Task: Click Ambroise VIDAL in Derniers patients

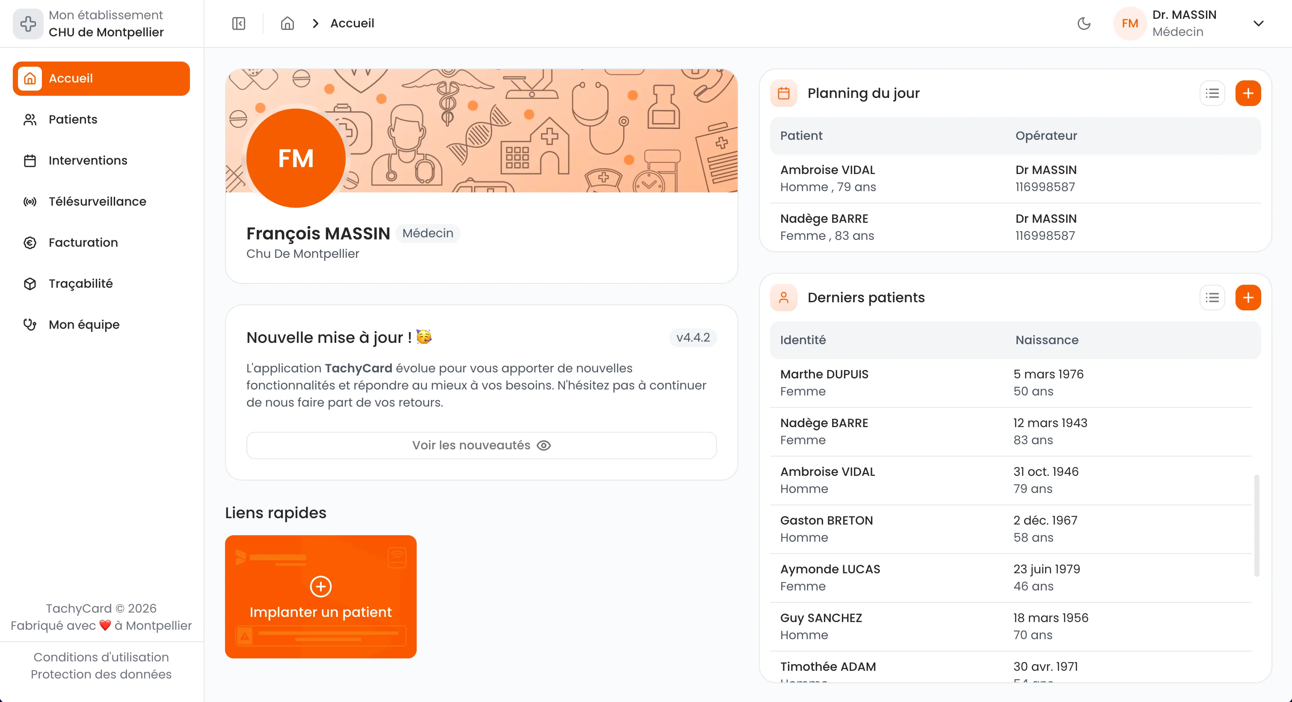Action: click(1010, 480)
